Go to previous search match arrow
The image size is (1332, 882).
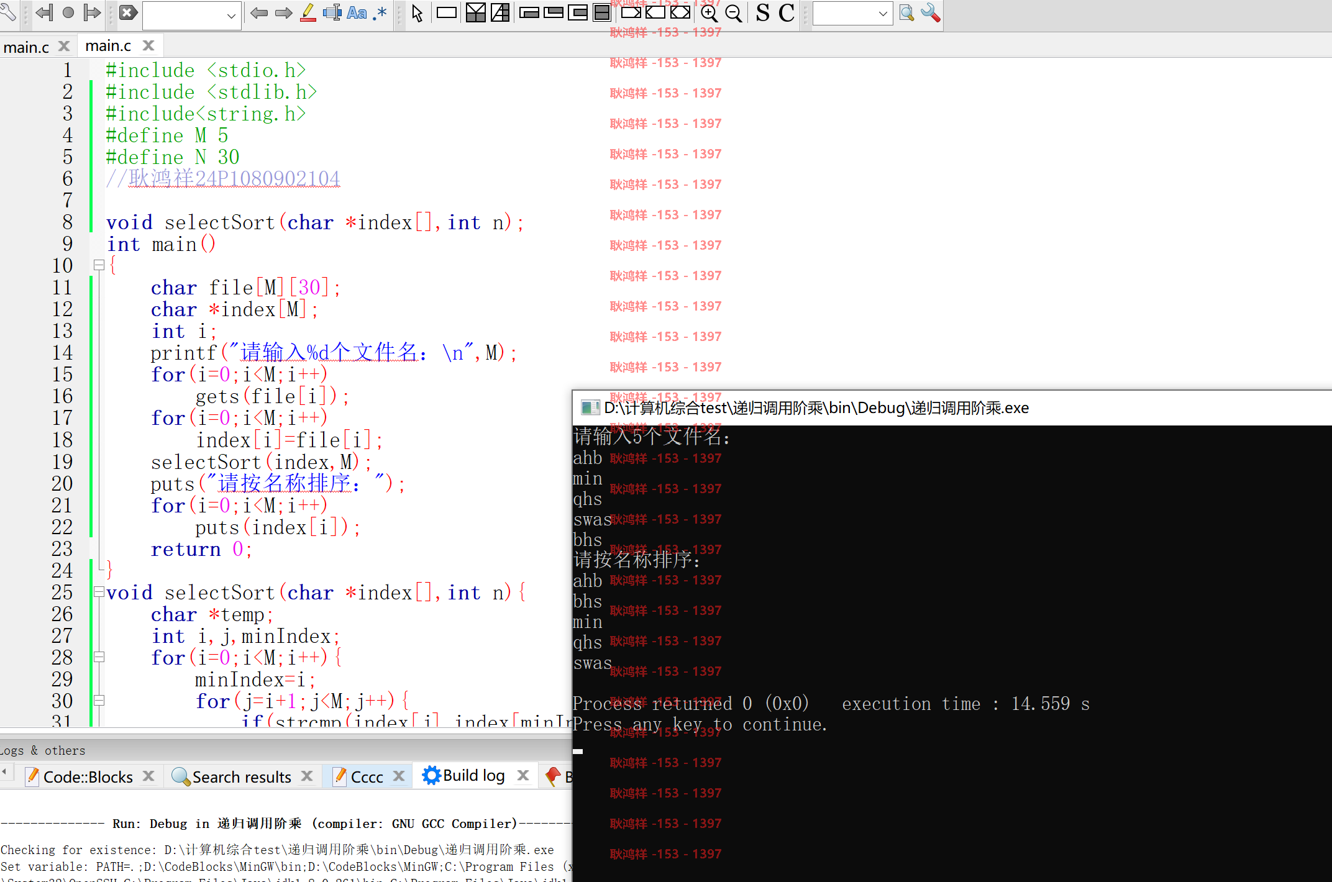tap(258, 12)
